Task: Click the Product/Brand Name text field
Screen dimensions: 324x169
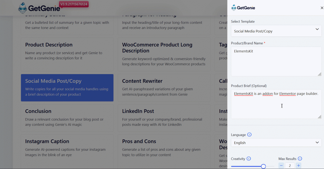Action: pyautogui.click(x=276, y=61)
